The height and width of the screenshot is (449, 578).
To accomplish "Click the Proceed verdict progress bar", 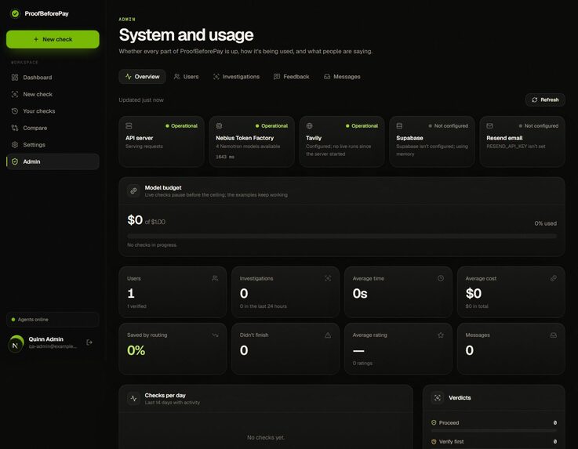I will point(493,430).
